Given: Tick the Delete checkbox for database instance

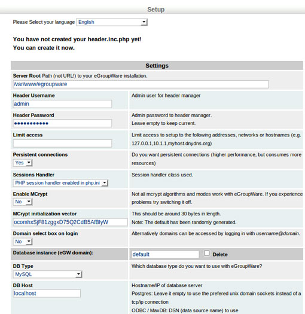Looking at the screenshot, I should point(207,254).
